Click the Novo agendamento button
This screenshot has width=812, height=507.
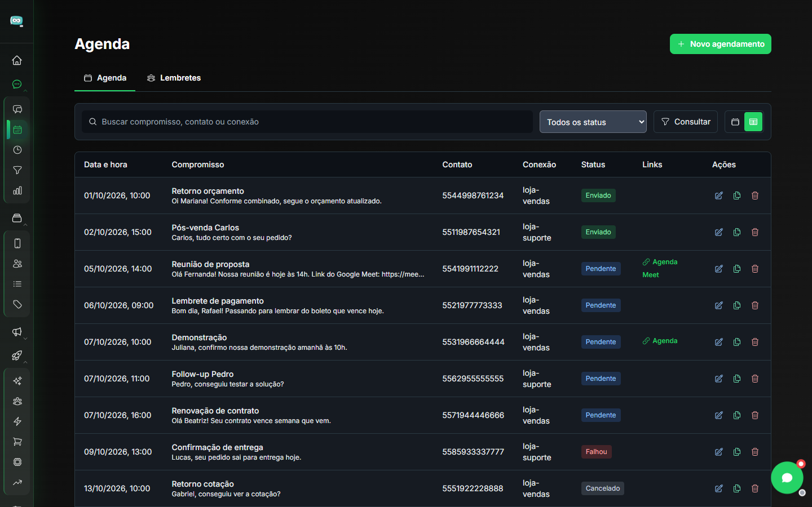(721, 44)
